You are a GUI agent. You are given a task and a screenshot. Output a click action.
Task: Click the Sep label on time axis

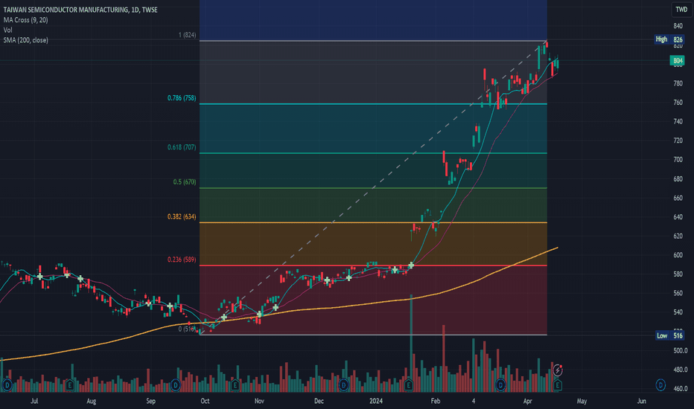pos(150,401)
